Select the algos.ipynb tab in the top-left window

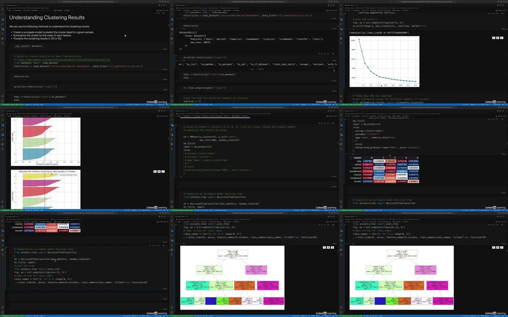pos(12,5)
